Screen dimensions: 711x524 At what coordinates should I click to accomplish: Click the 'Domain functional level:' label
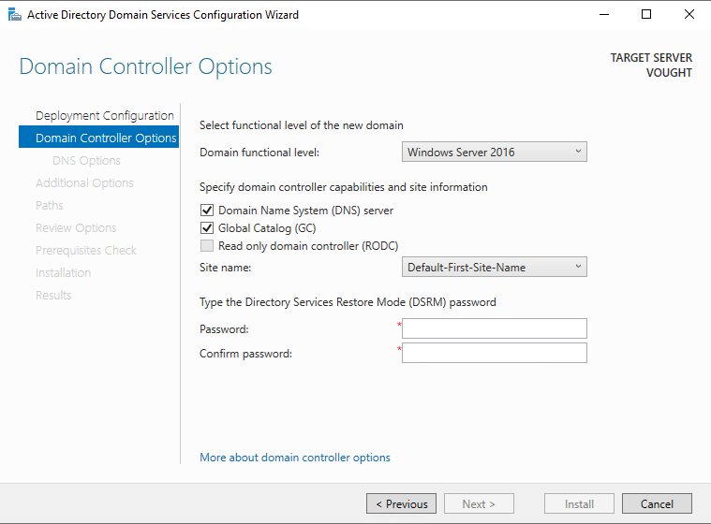coord(259,153)
